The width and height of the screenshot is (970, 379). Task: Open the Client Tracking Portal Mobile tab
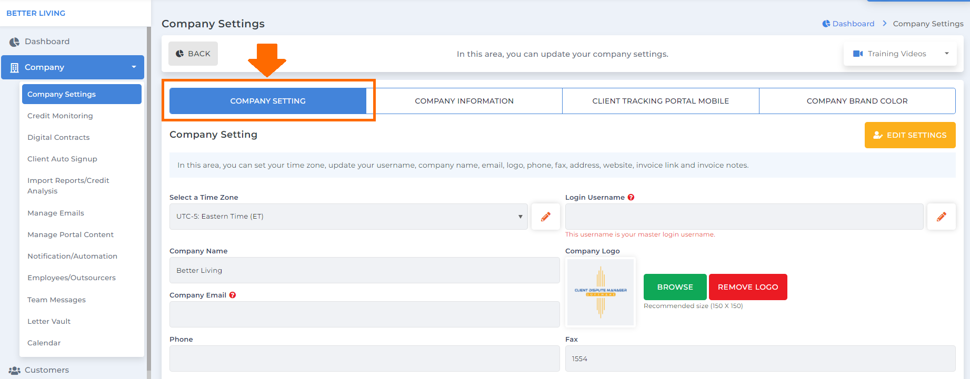pyautogui.click(x=661, y=101)
